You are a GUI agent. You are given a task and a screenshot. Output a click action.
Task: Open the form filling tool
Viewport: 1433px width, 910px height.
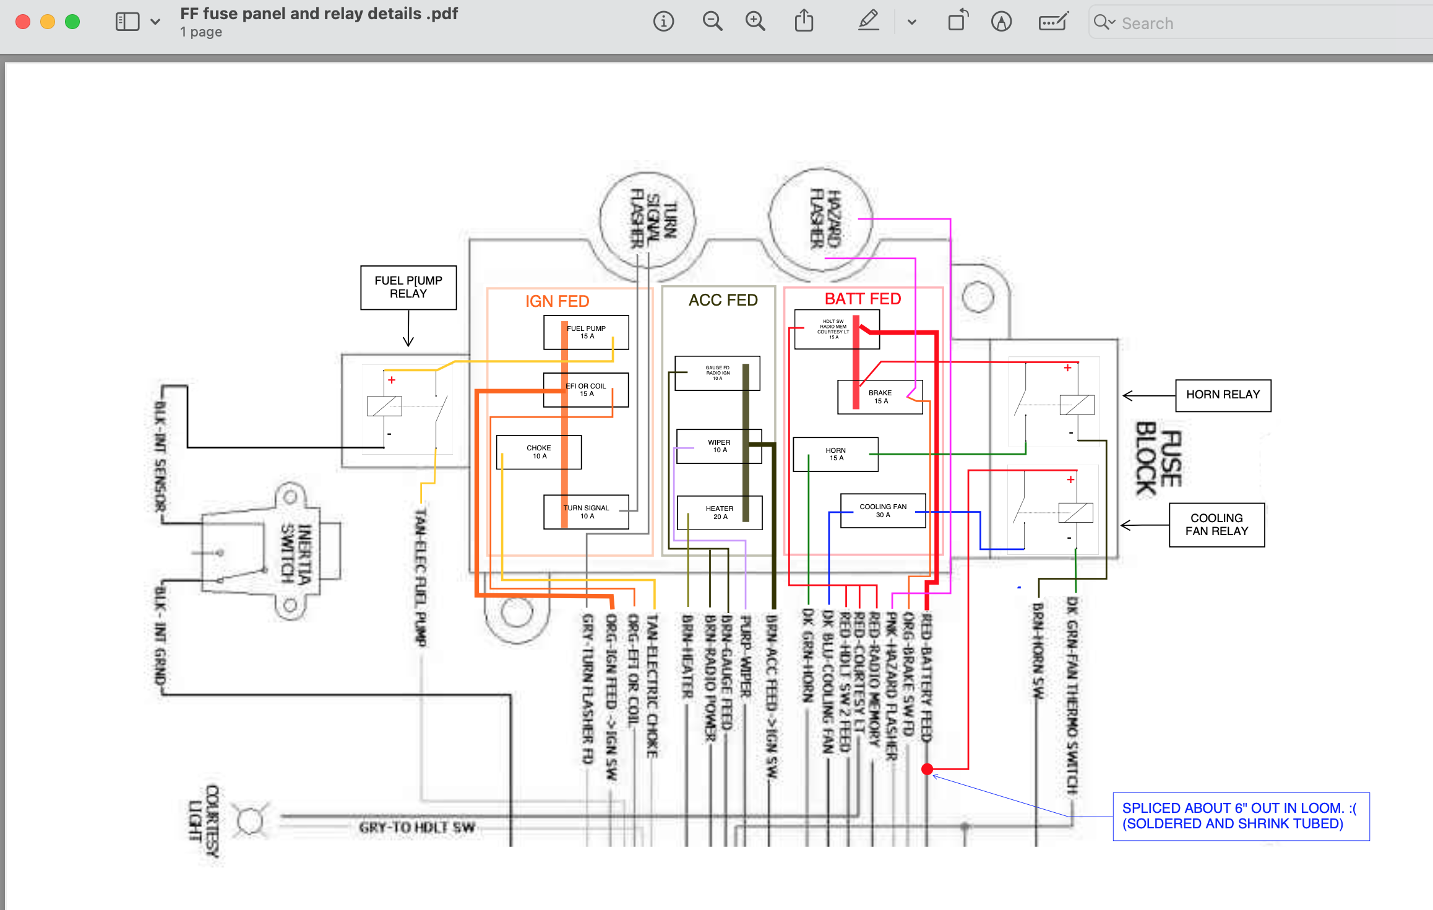pyautogui.click(x=1053, y=22)
